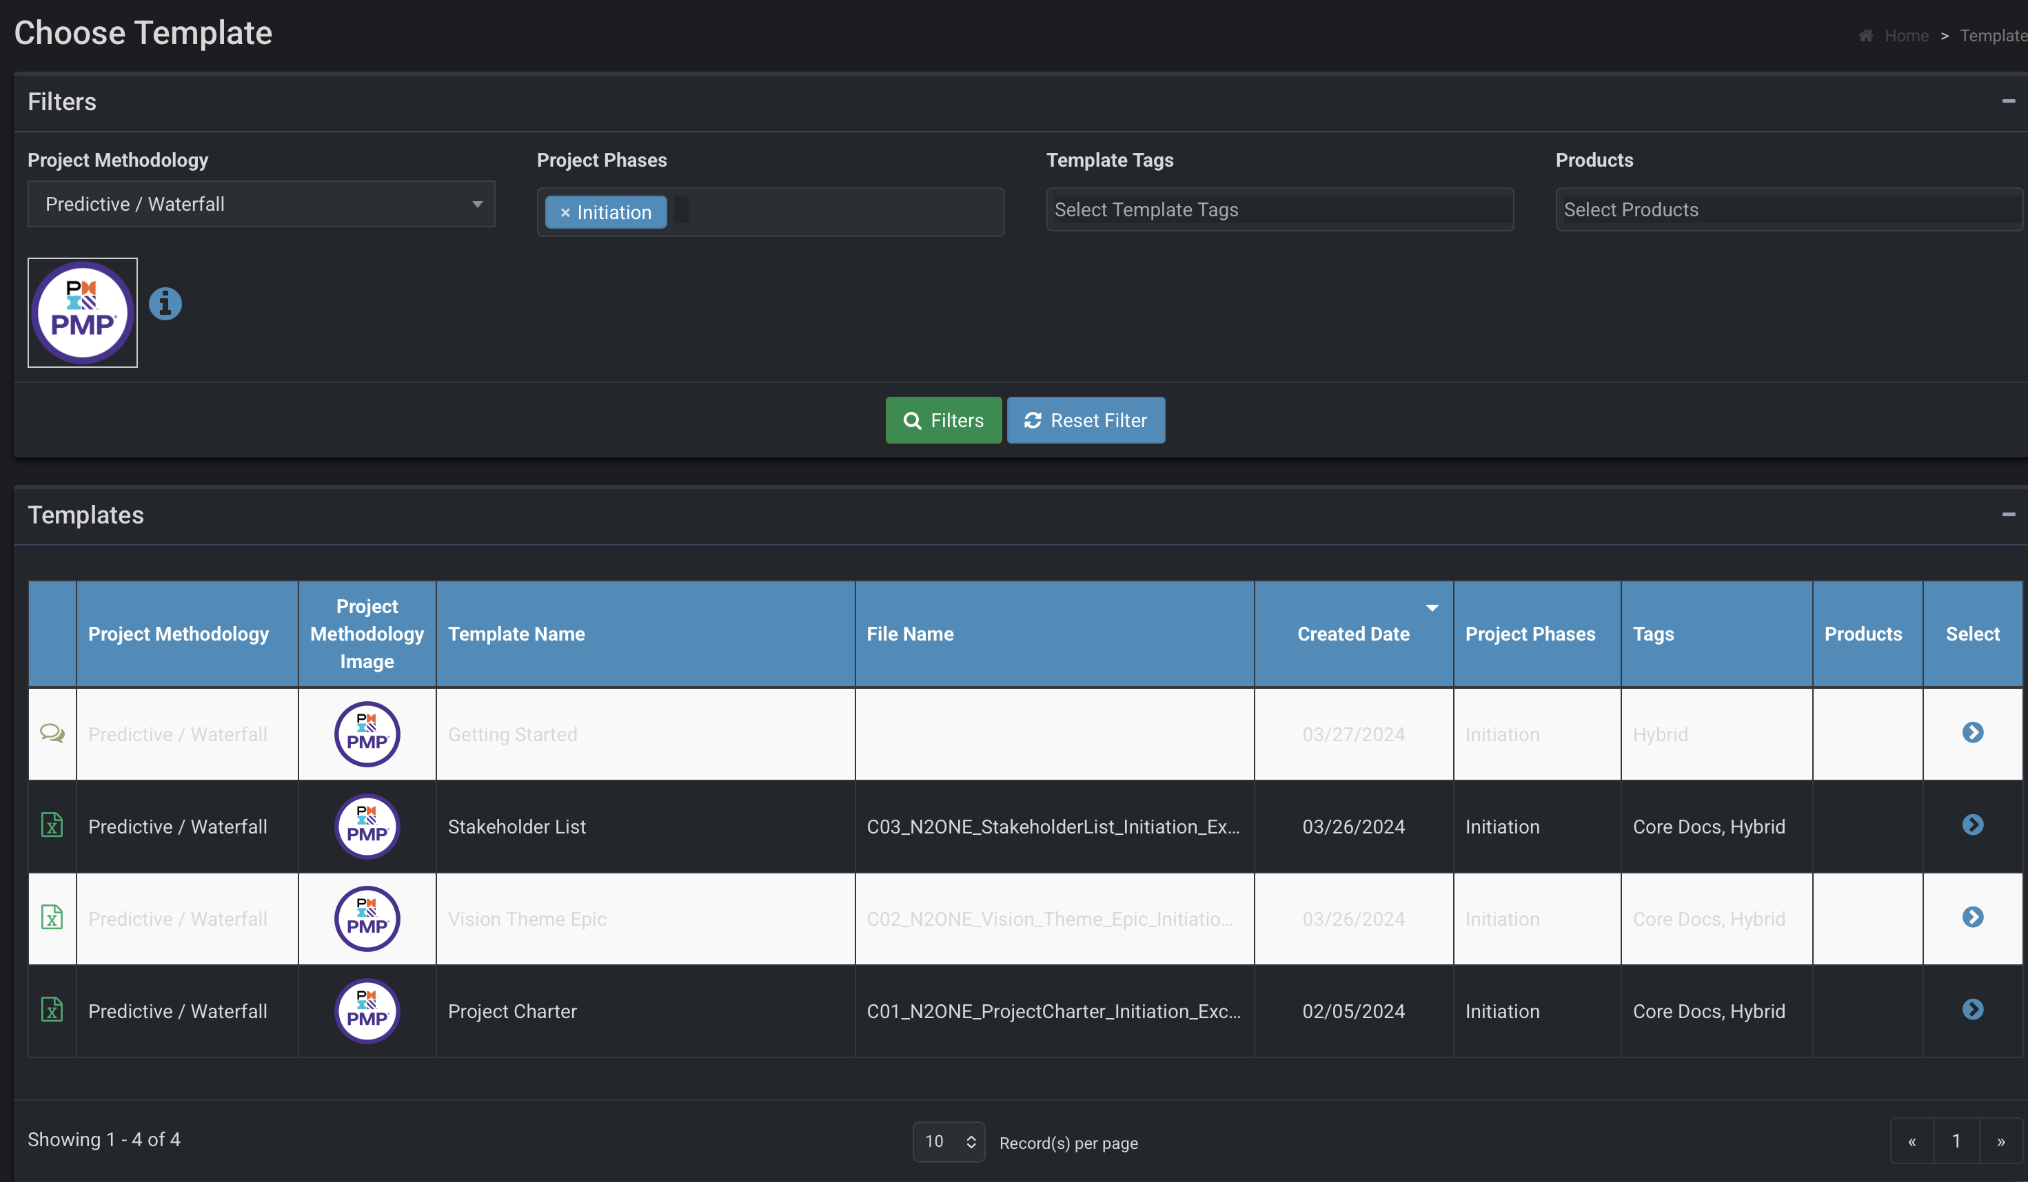2028x1182 pixels.
Task: Click PMP image in Vision Theme Epic row
Action: 367,919
